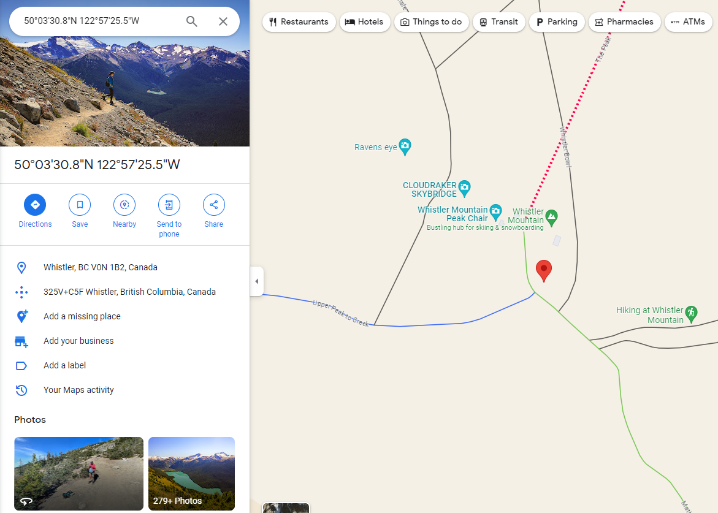The image size is (718, 513).
Task: Share this location icon
Action: [214, 205]
